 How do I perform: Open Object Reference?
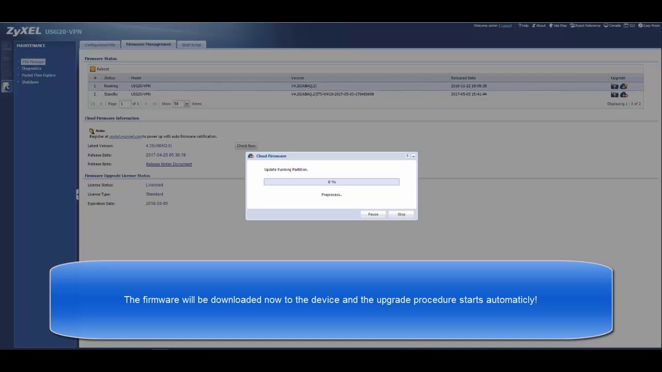pyautogui.click(x=585, y=25)
